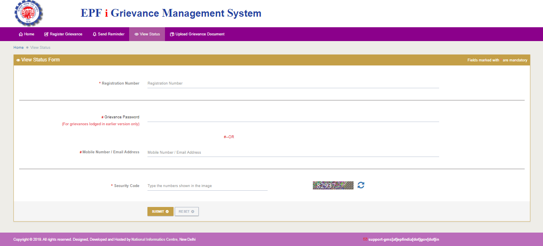Click the eye icon in form header
The image size is (543, 246).
pyautogui.click(x=18, y=60)
